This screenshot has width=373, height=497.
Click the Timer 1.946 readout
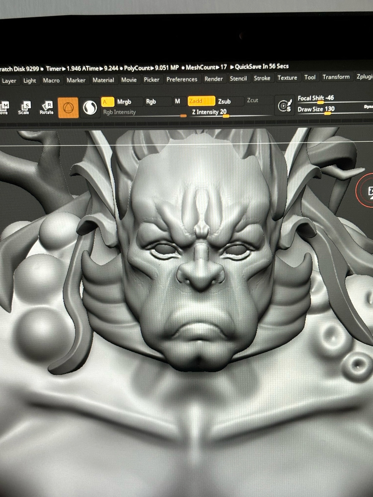point(63,69)
